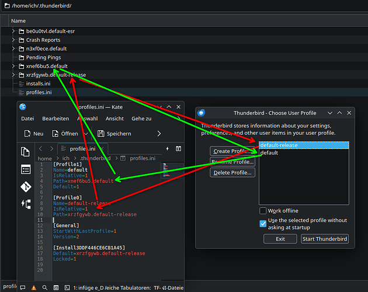Screen dimensions: 368x292
Task: Click the warning triangle icon in status bar
Action: click(x=34, y=287)
